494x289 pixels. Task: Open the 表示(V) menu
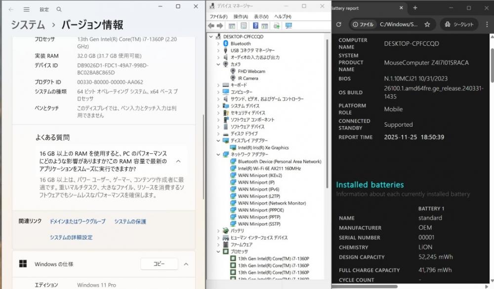[261, 16]
